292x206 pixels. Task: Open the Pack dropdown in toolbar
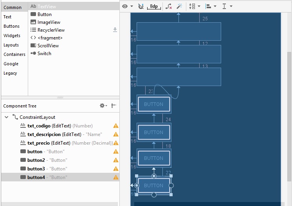pyautogui.click(x=194, y=6)
